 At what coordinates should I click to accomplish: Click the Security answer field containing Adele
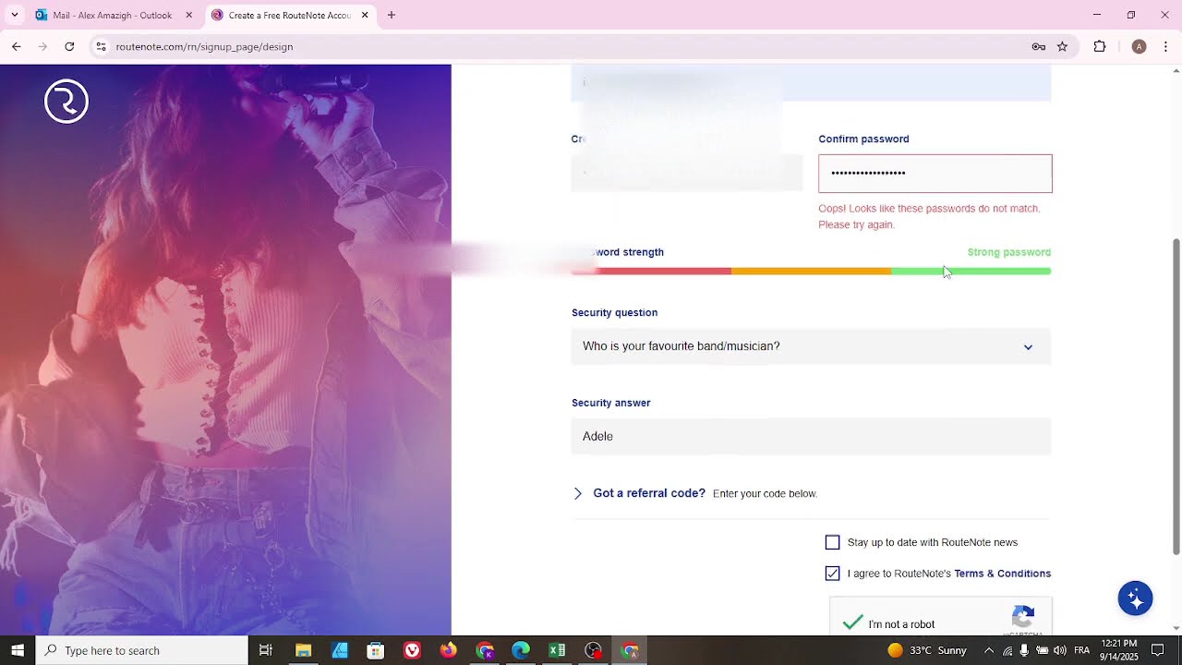pos(811,436)
